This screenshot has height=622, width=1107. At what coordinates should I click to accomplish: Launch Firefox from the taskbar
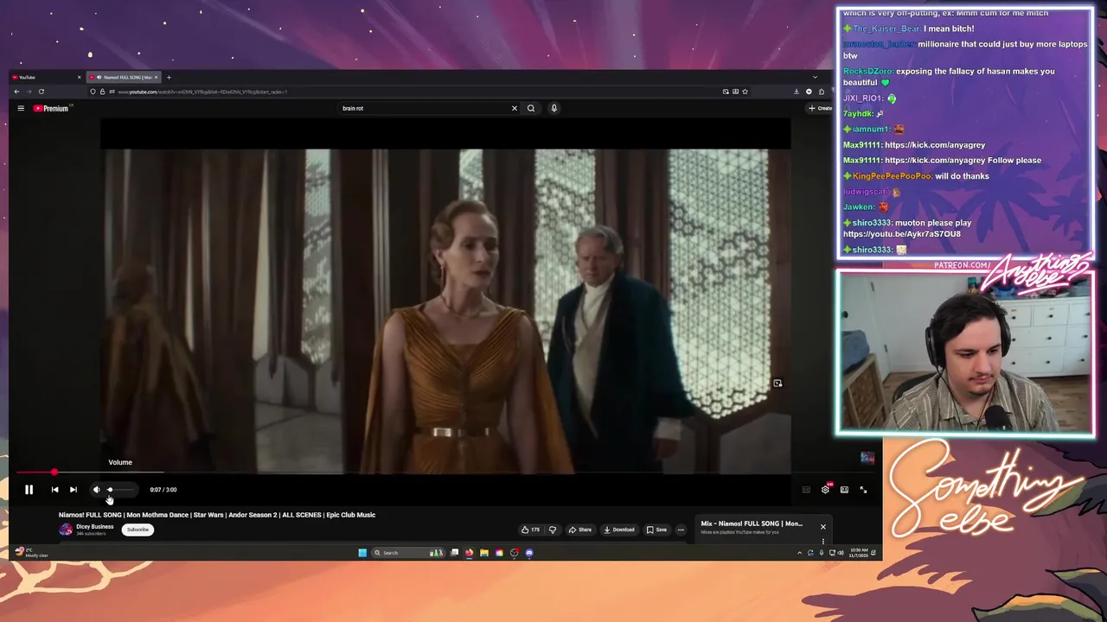pos(469,553)
